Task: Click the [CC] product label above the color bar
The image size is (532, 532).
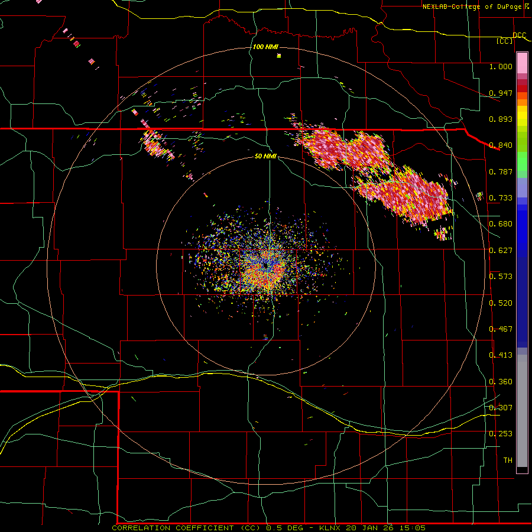Action: 505,41
